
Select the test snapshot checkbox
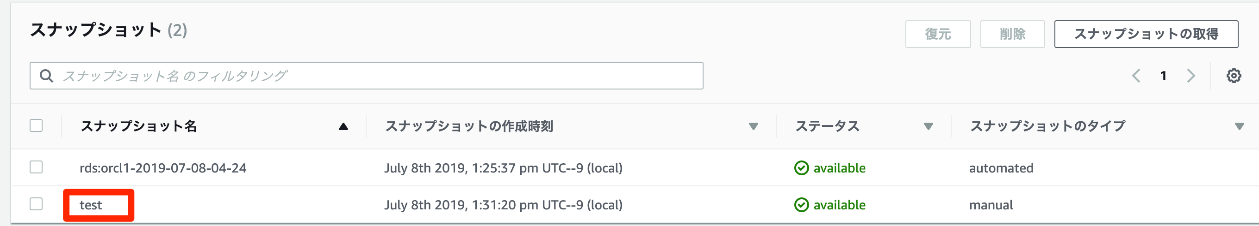click(x=36, y=204)
